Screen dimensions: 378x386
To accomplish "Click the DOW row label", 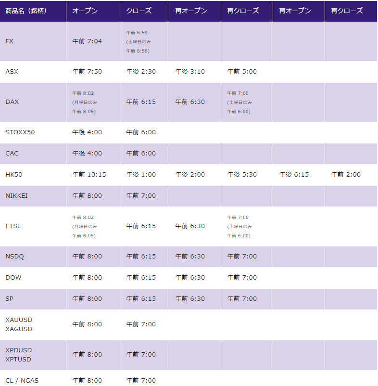I will pyautogui.click(x=13, y=277).
